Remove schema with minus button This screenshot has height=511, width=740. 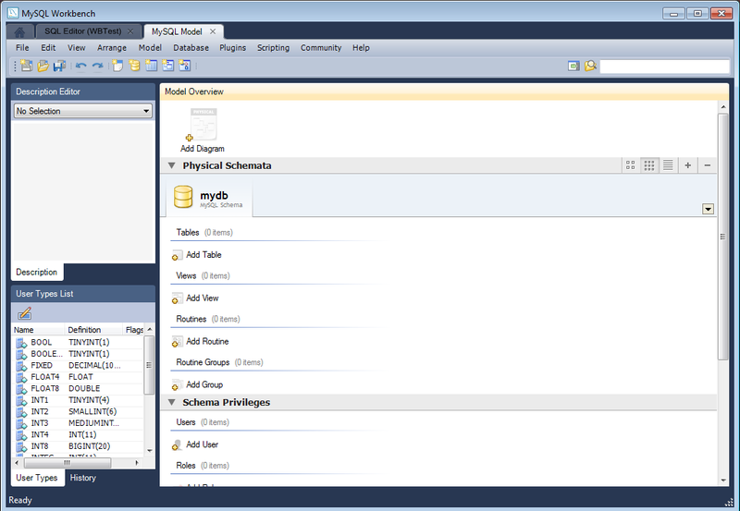pyautogui.click(x=708, y=165)
